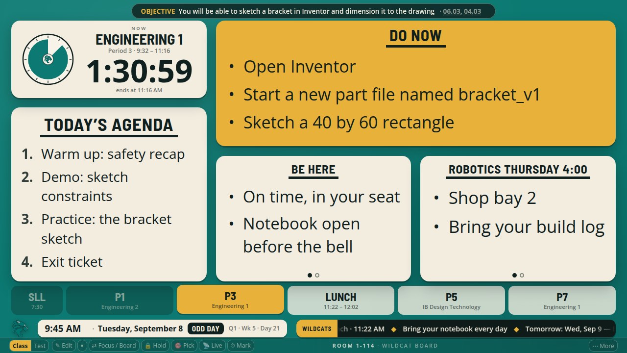The height and width of the screenshot is (353, 627).
Task: Click 'Sketch a 40 by 60 rectangle' bullet
Action: (349, 123)
